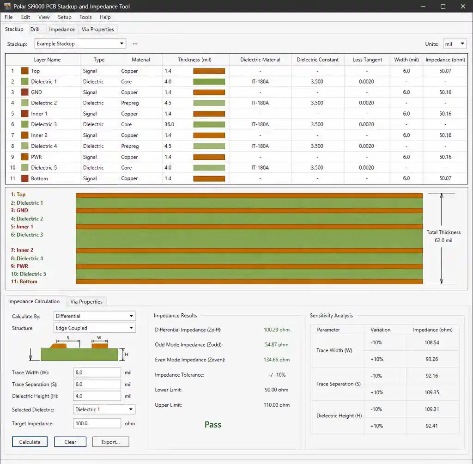Switch to the Stackup tab
Screen dimensions: 473x464
coord(14,29)
